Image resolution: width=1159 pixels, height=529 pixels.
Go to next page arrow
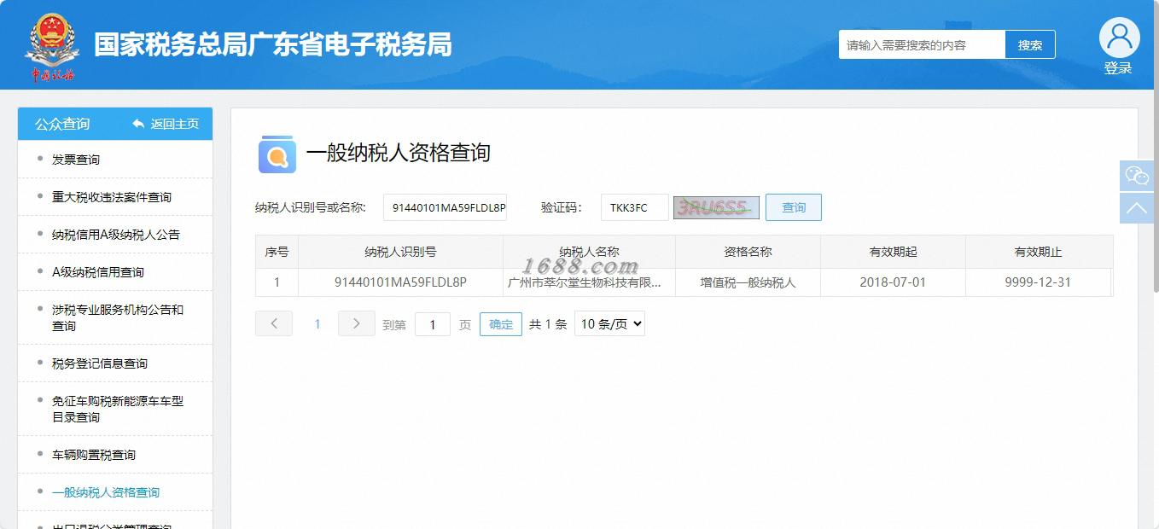pos(357,323)
